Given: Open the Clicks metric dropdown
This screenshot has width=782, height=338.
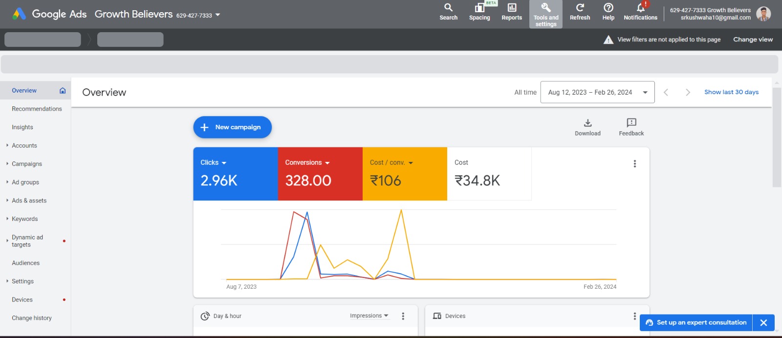Looking at the screenshot, I should [x=214, y=163].
